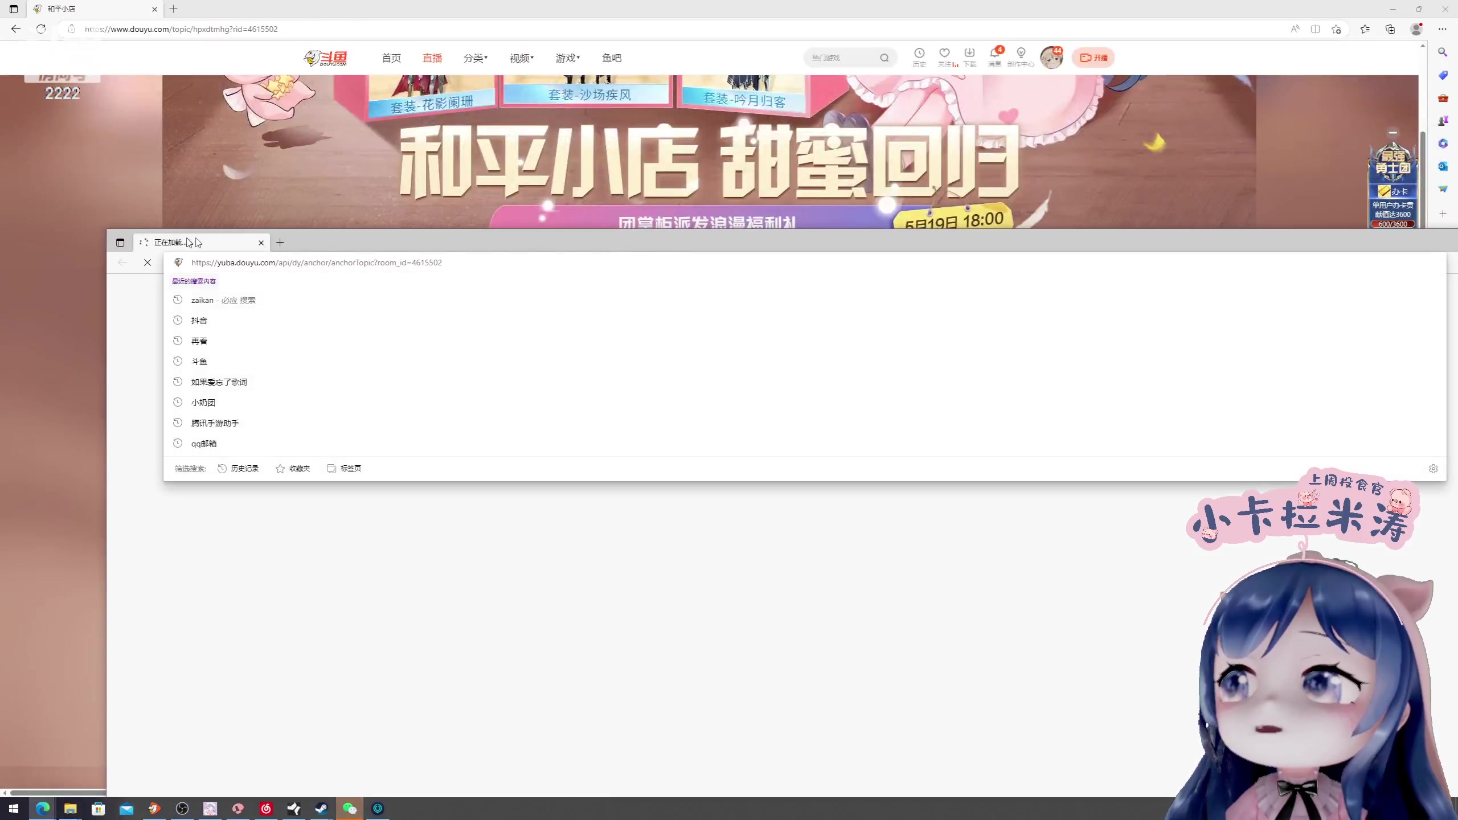This screenshot has width=1458, height=820.
Task: Click the red 开播 start streaming button
Action: 1093,58
